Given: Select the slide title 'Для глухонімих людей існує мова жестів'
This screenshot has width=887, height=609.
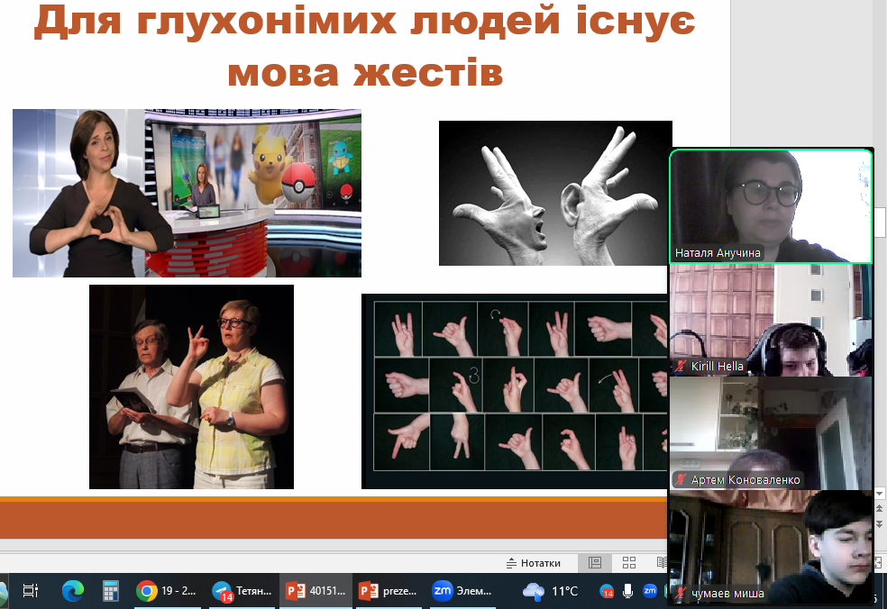Looking at the screenshot, I should click(x=365, y=45).
